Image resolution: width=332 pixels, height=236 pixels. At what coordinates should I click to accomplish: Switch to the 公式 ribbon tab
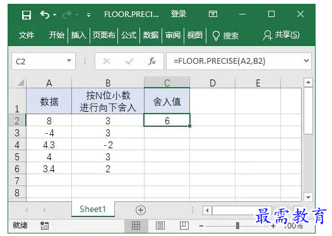[x=129, y=35]
